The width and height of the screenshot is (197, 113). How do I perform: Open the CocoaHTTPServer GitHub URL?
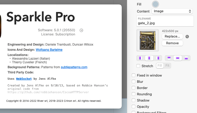48,92
